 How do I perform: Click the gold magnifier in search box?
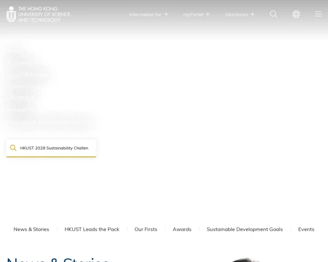tap(13, 148)
